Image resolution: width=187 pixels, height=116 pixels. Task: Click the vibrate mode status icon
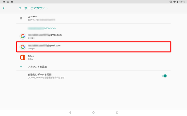(171, 2)
